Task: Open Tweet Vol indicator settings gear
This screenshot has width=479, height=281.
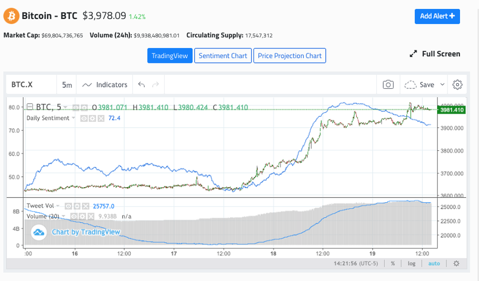Action: pyautogui.click(x=77, y=206)
